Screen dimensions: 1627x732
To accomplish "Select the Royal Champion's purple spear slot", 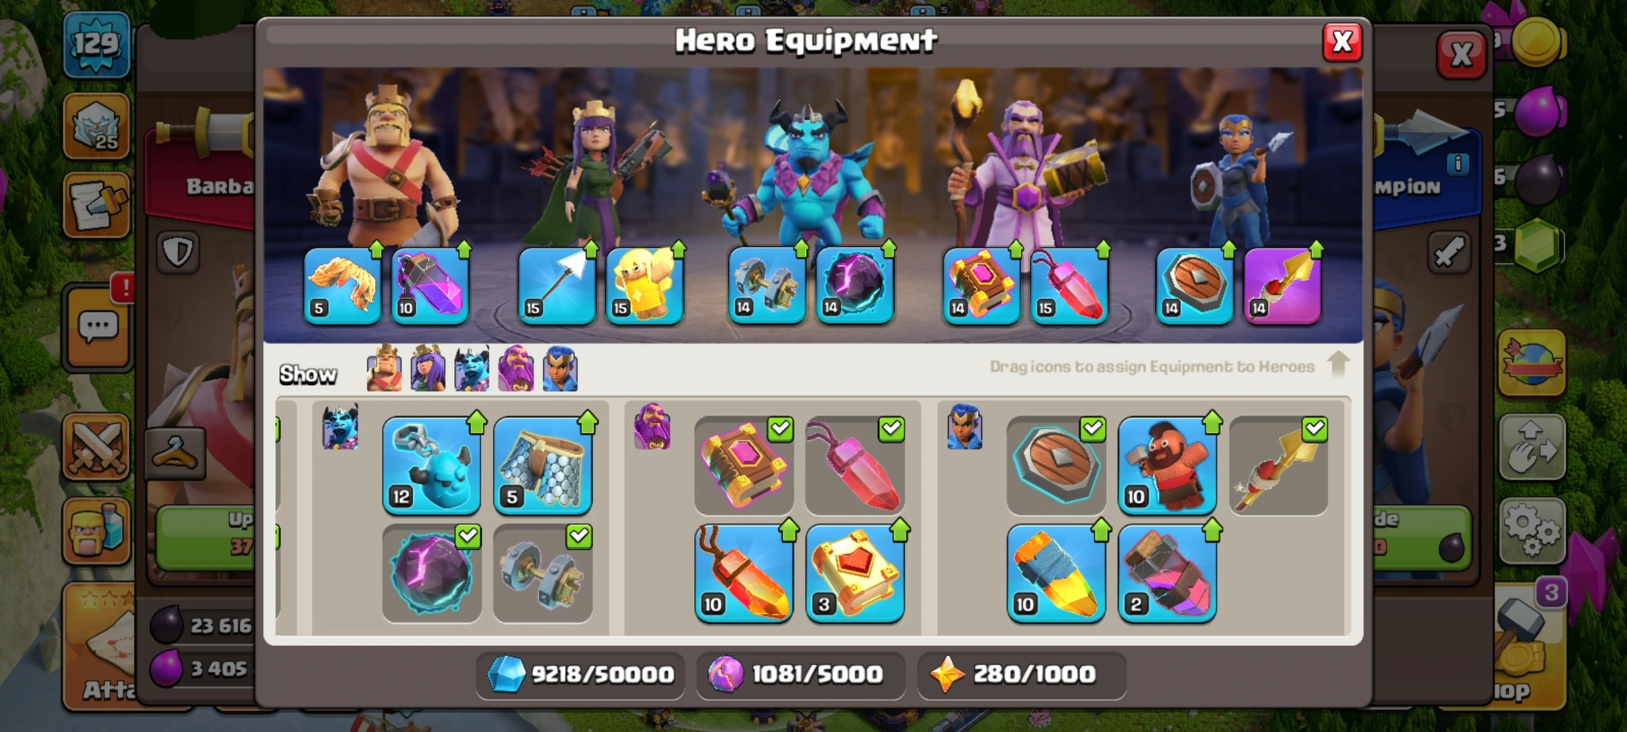I will [x=1283, y=285].
